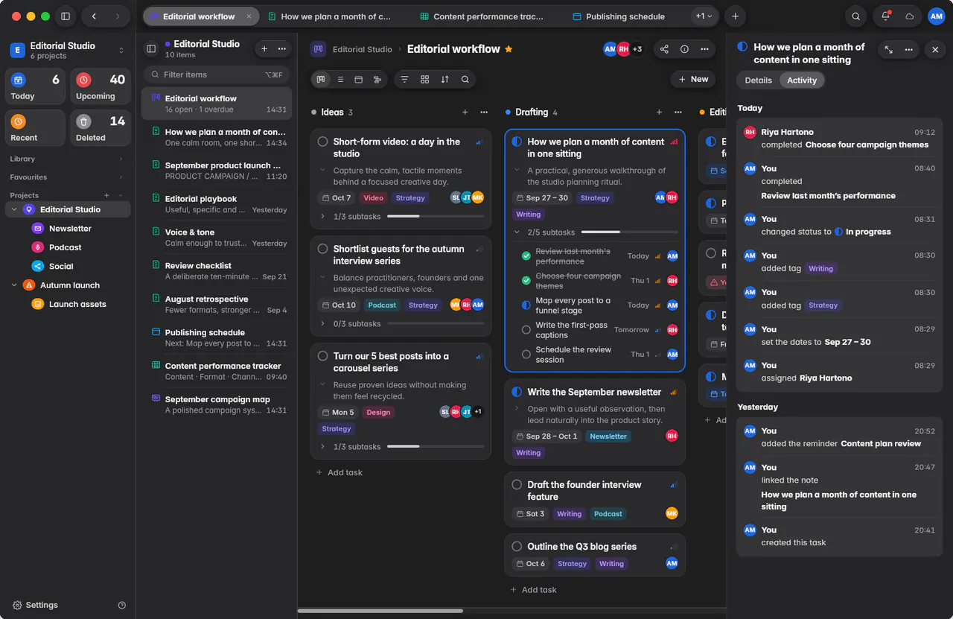Add new item in Editorial Studio list
953x619 pixels.
coord(264,48)
